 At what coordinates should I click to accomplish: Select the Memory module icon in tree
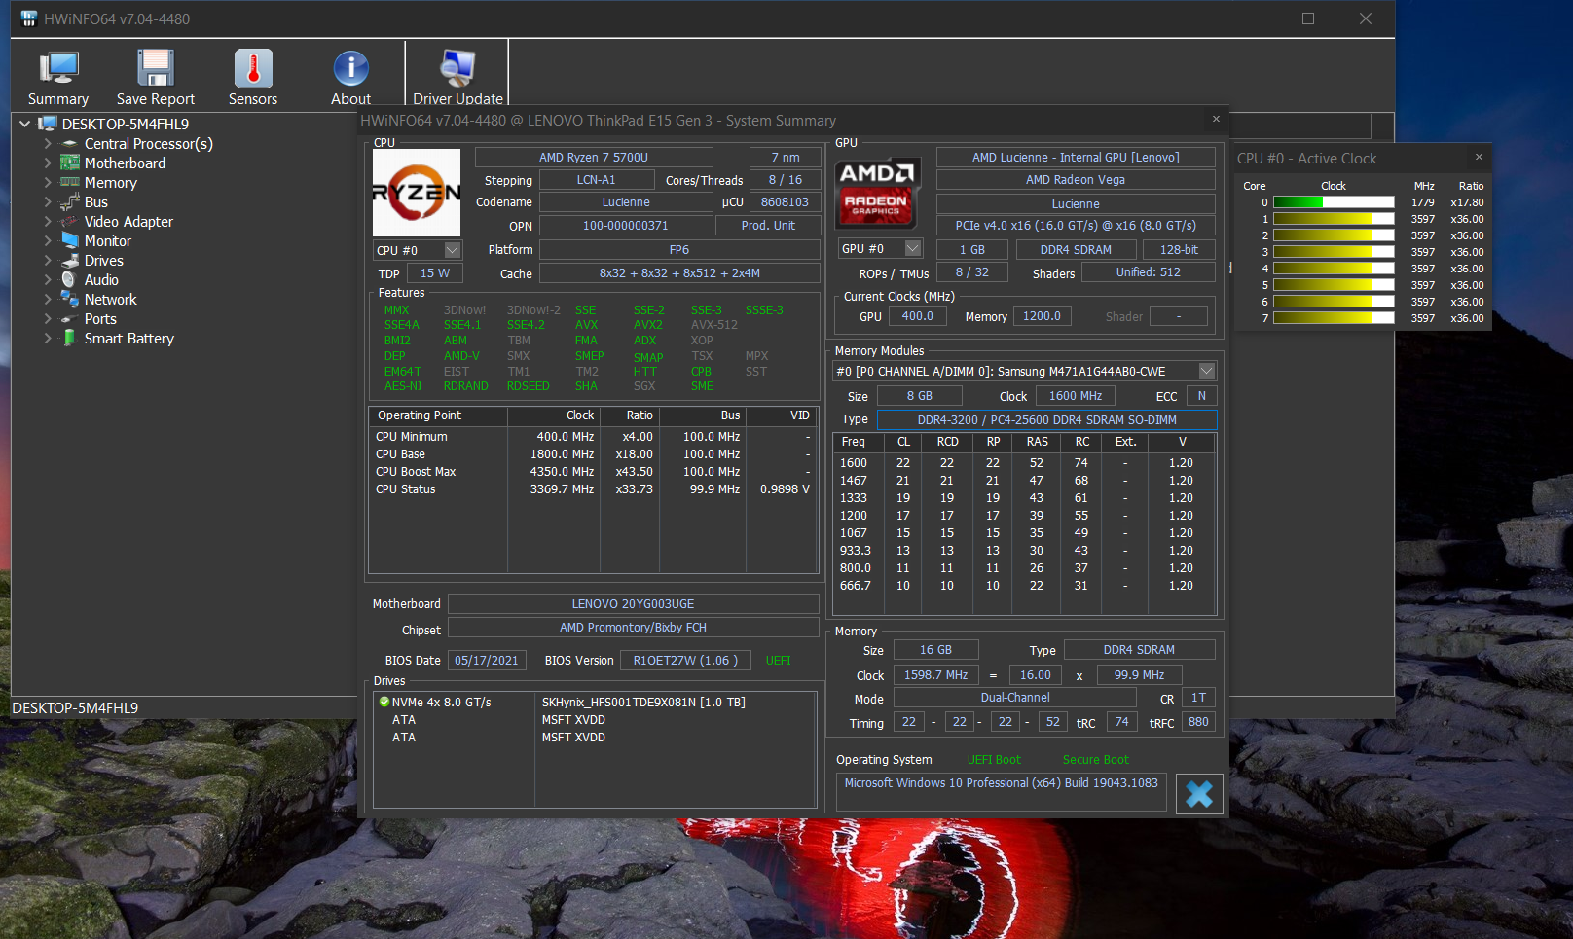[x=69, y=183]
